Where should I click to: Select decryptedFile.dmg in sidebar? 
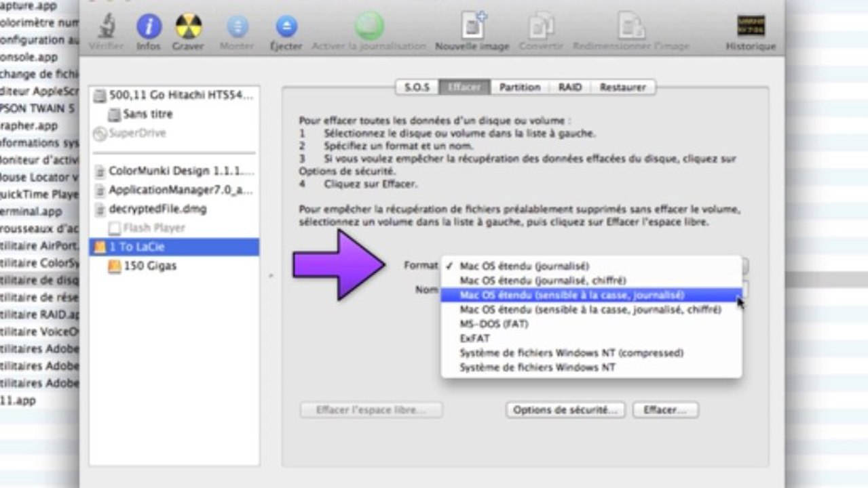[174, 209]
